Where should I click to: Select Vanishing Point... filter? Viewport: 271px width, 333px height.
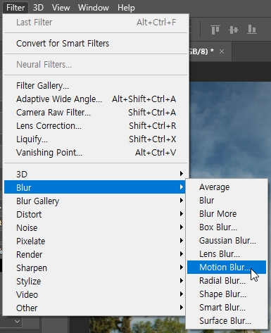tap(96, 153)
